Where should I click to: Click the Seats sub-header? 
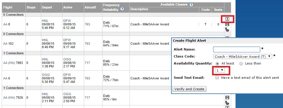(218, 10)
